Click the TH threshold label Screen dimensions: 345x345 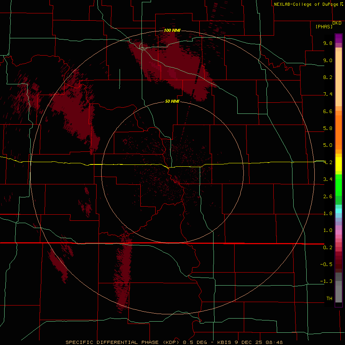(x=329, y=299)
